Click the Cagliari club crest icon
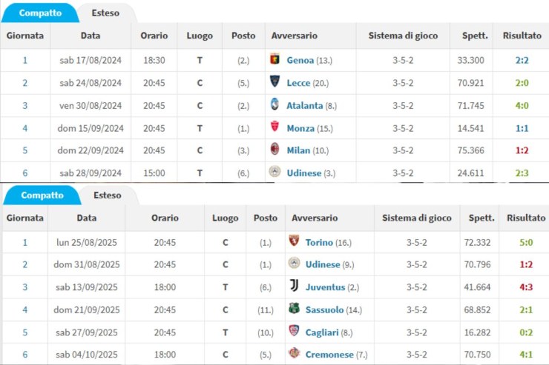549x365 pixels. (294, 331)
